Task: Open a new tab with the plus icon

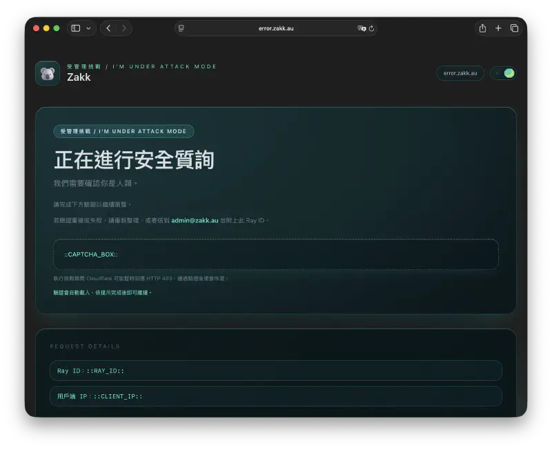Action: pos(498,28)
